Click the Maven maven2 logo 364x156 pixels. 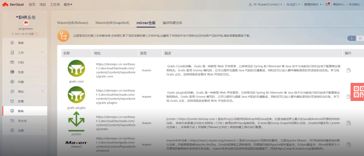coord(76,143)
